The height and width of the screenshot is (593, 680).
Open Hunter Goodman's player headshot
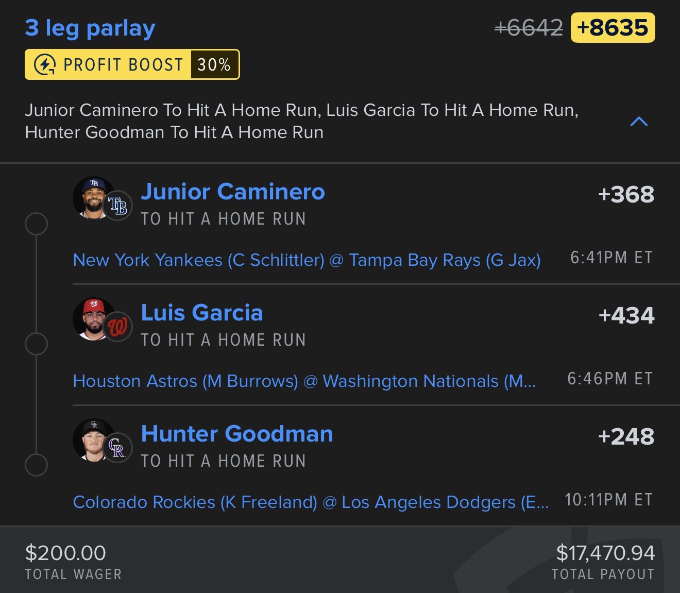[x=94, y=440]
